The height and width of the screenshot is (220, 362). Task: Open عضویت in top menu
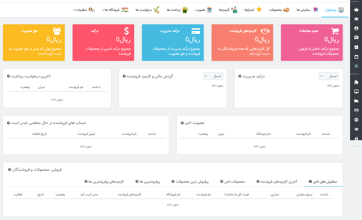tap(204, 10)
